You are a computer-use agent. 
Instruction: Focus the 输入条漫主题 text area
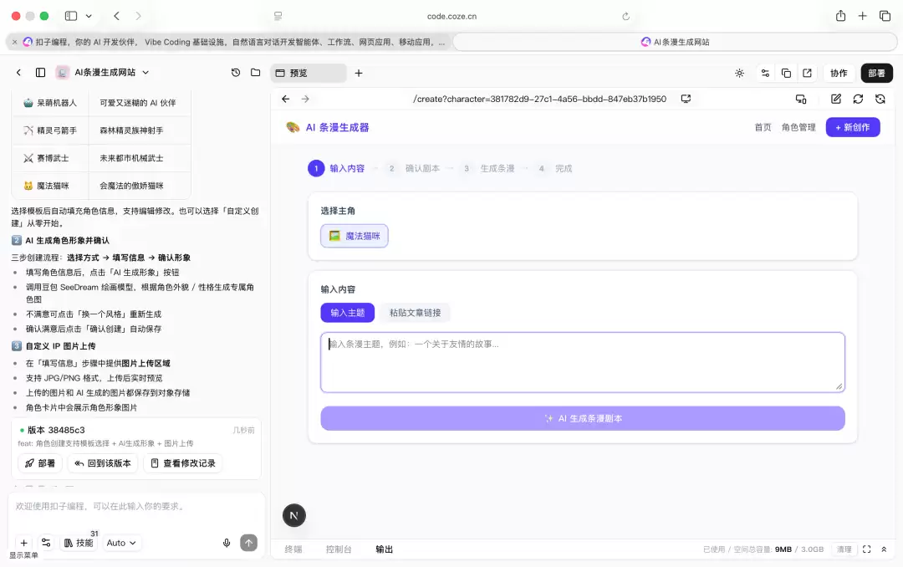point(583,362)
